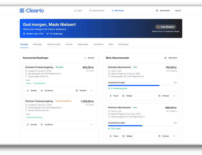Click the 850,00 kr price
This screenshot has width=202, height=155.
tap(88, 68)
